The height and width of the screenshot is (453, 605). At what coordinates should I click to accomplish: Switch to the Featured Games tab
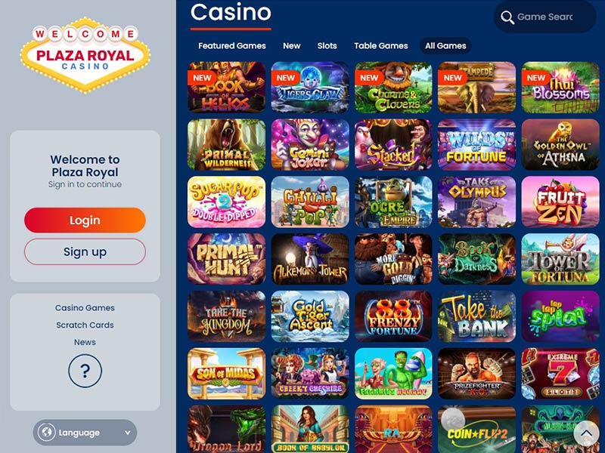[x=232, y=46]
